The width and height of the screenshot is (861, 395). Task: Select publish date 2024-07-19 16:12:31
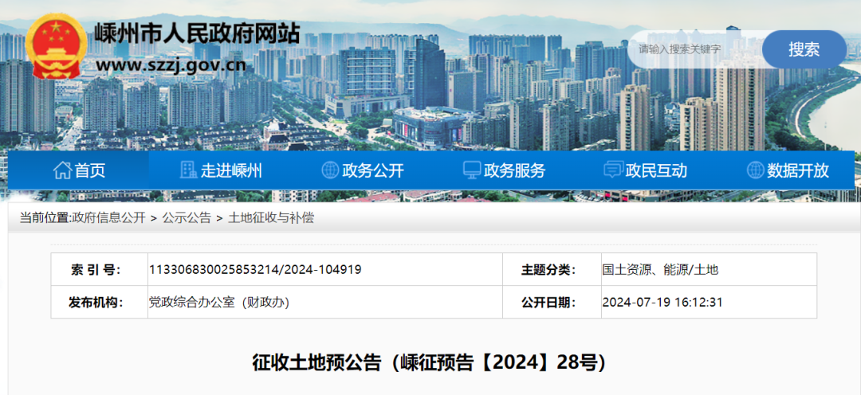click(662, 302)
